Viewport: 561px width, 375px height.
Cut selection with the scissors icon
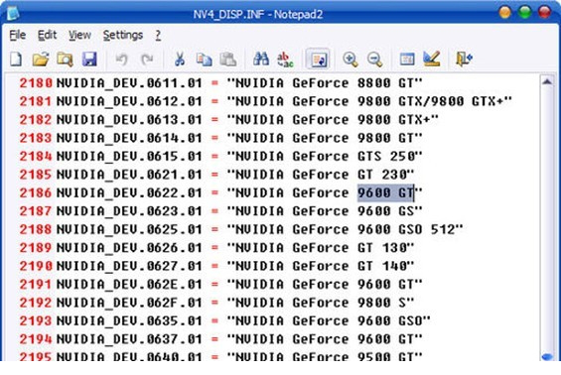[x=180, y=59]
